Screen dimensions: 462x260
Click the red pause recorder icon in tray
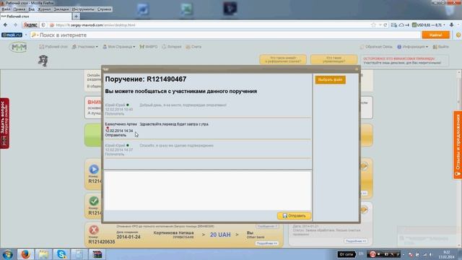(x=372, y=254)
